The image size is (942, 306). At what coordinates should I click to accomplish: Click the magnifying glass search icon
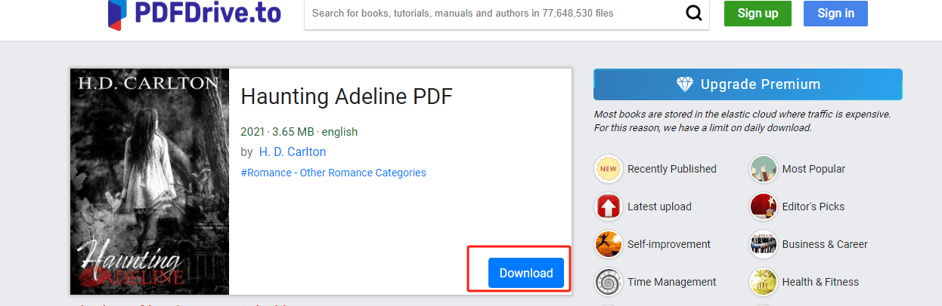pos(693,14)
